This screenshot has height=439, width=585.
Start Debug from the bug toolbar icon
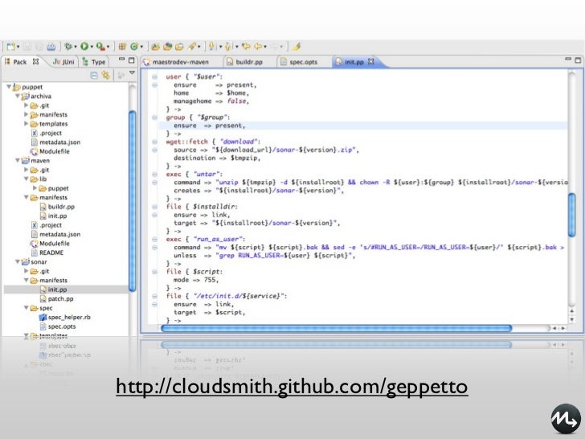pos(68,47)
